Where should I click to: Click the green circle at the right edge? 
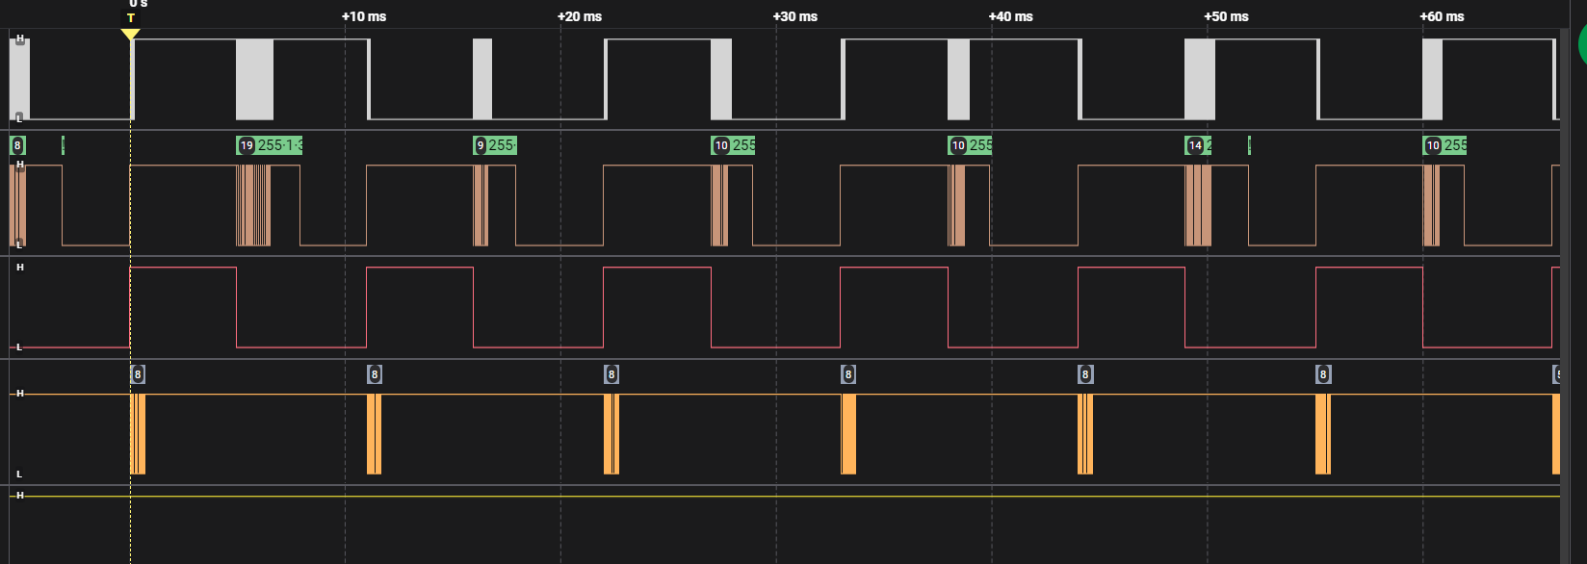[1581, 44]
